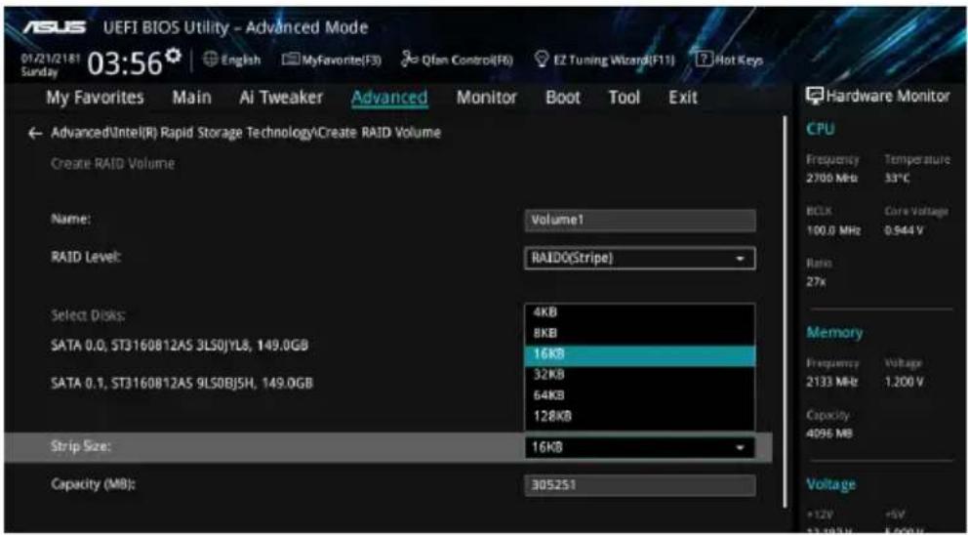Click the back arrow in breadcrumb path
Viewport: 968px width, 535px height.
(x=36, y=133)
